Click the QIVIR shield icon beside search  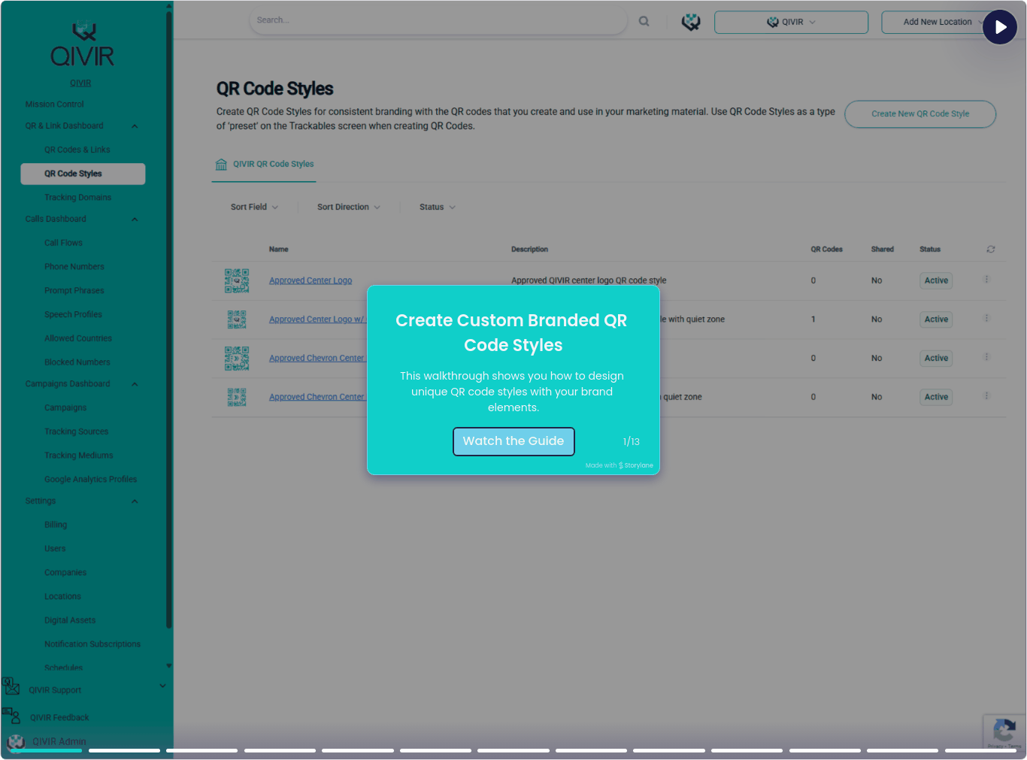691,22
